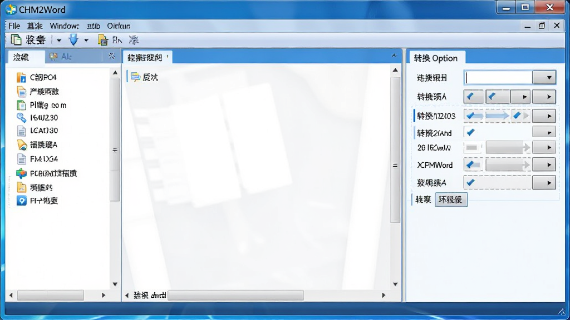This screenshot has width=570, height=320.
Task: Click the CHM2Word app icon in title bar
Action: point(11,9)
